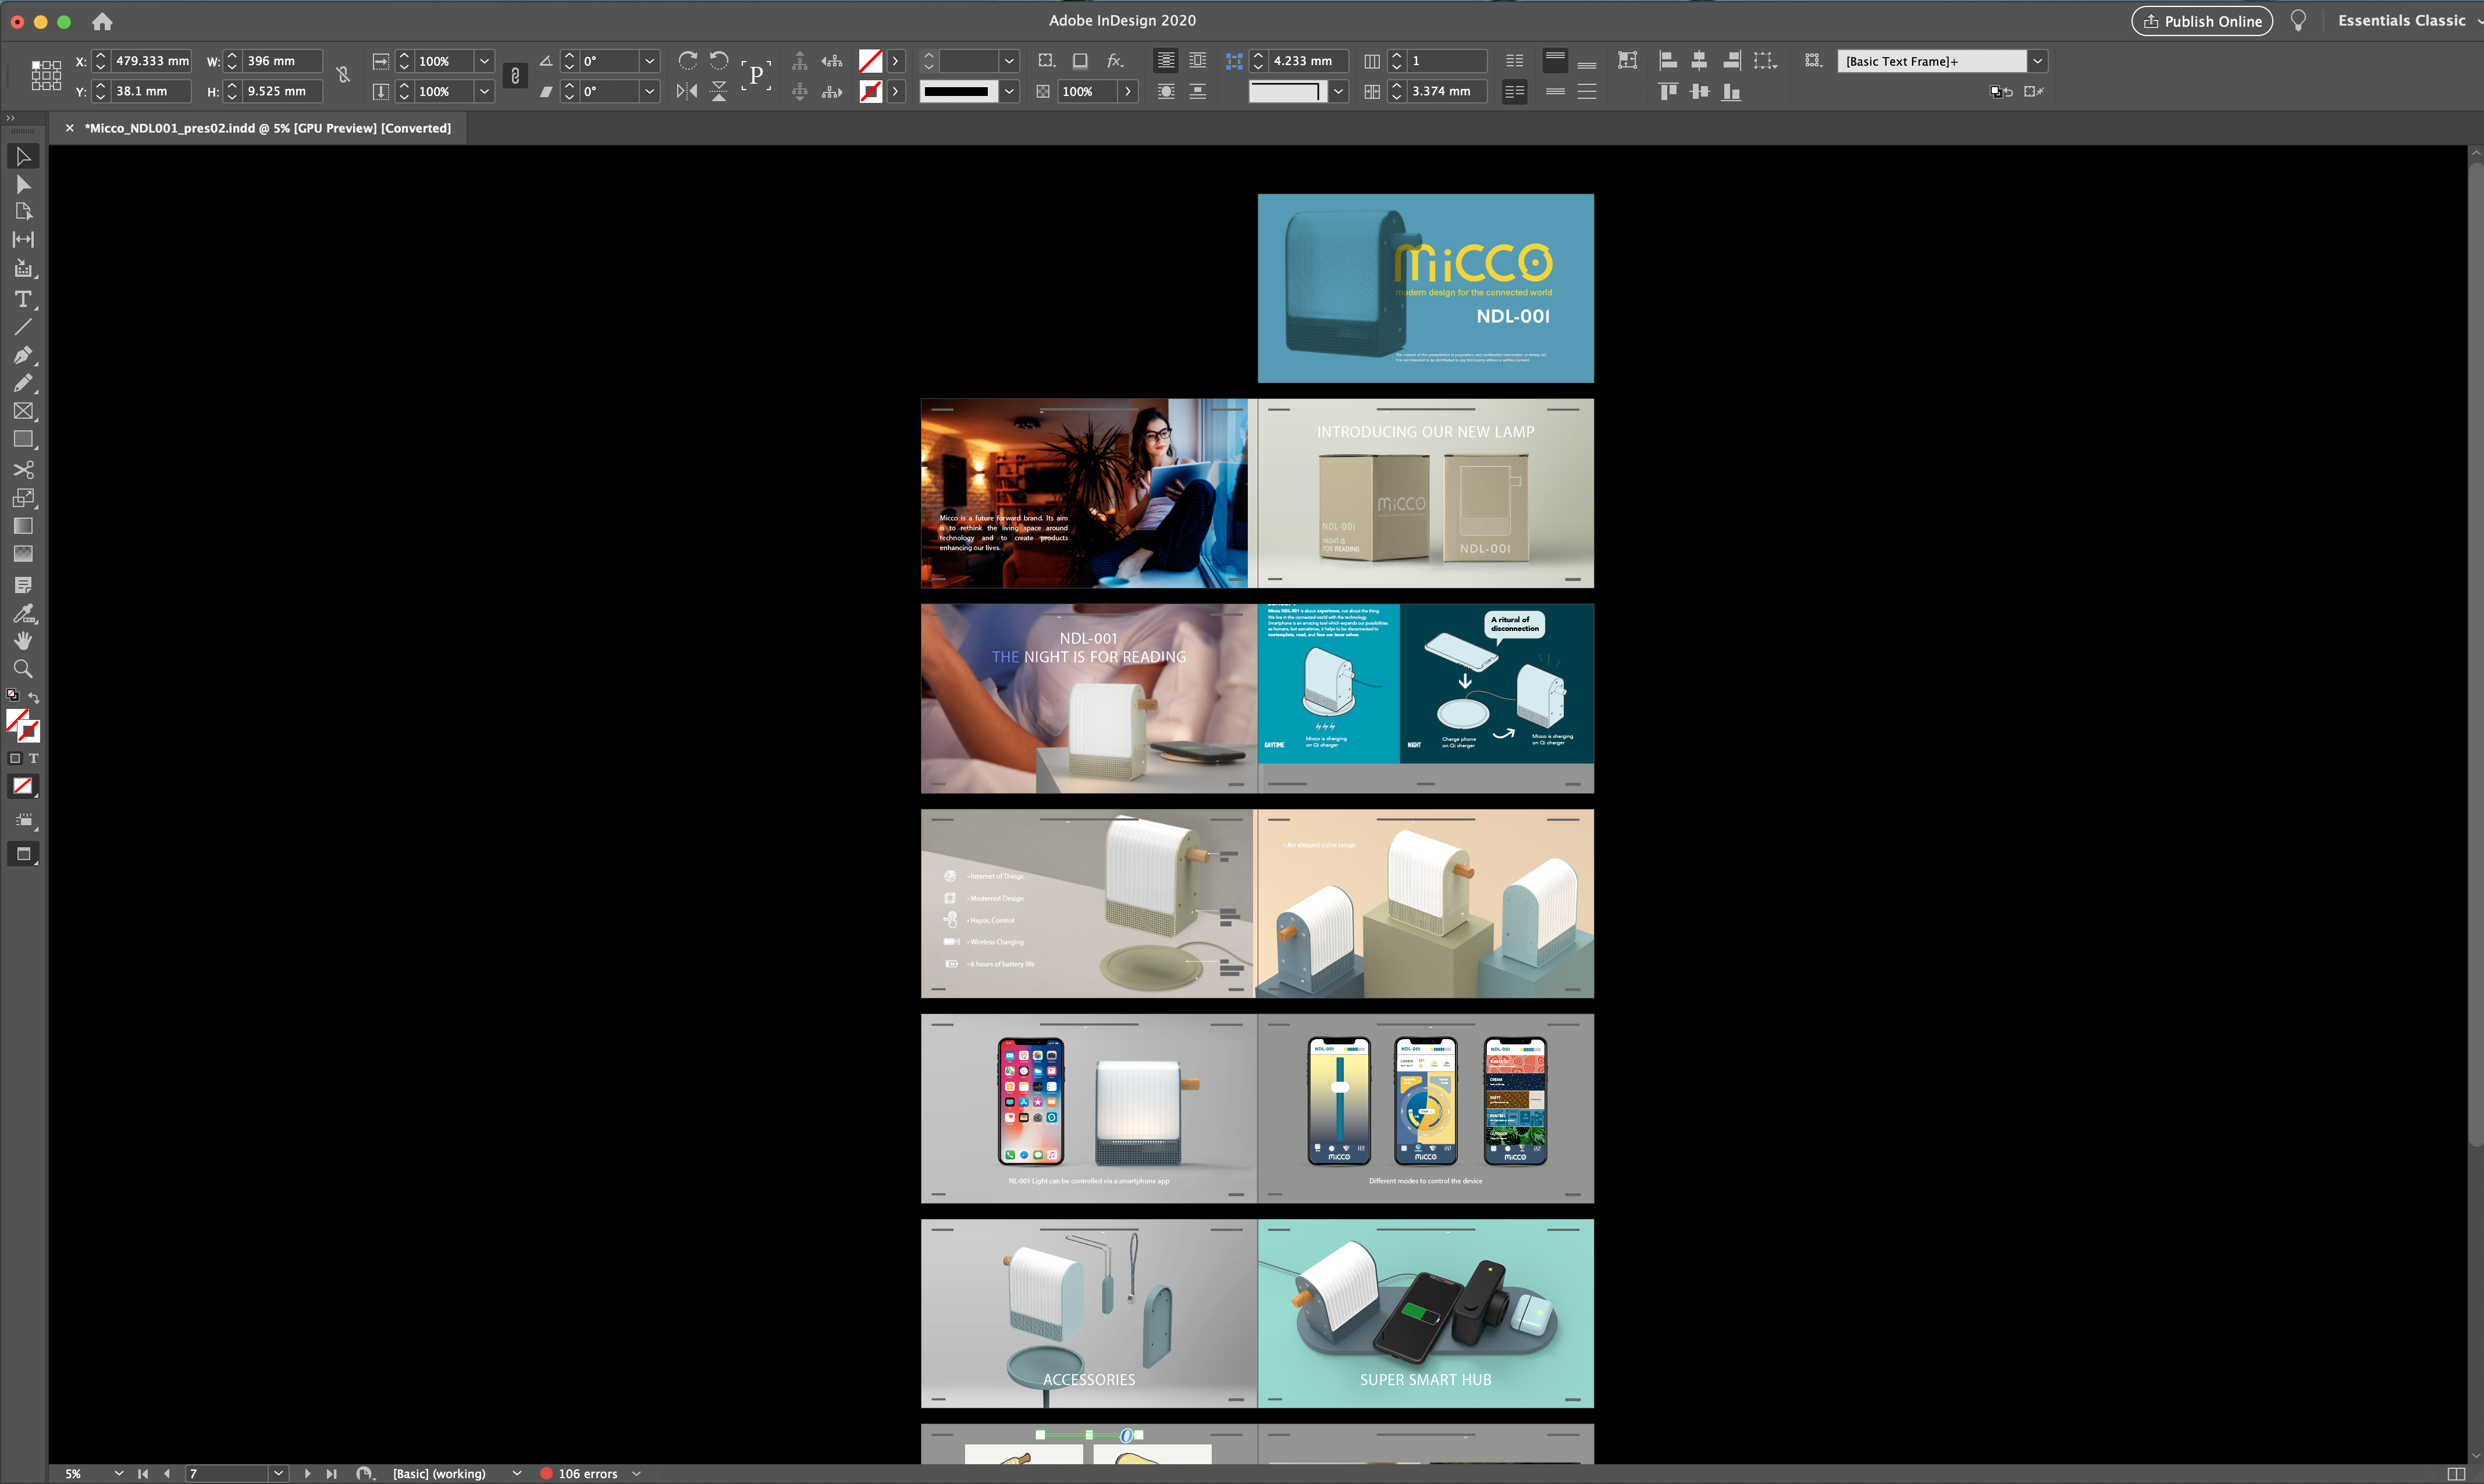Toggle formatting affects container
The height and width of the screenshot is (1484, 2484).
pyautogui.click(x=15, y=758)
